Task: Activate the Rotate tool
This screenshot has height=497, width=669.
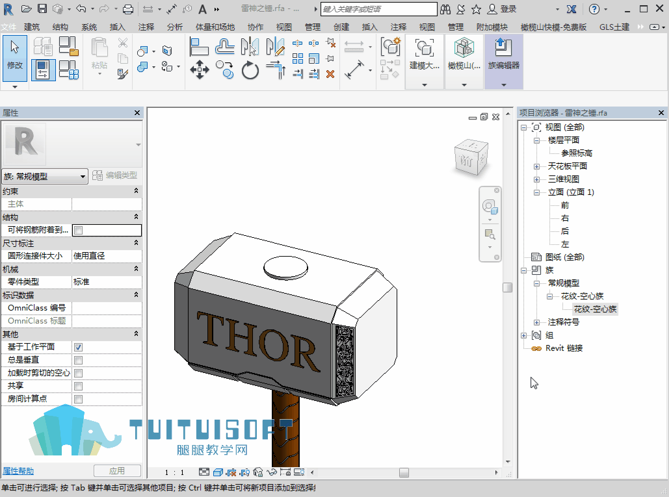Action: [x=250, y=70]
